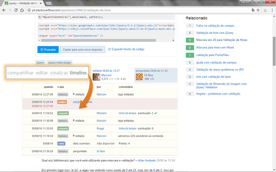Click the resposta badge in Ruggi's row

coord(63,129)
